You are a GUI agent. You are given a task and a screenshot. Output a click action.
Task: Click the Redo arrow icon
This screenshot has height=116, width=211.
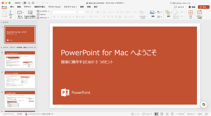click(x=43, y=3)
